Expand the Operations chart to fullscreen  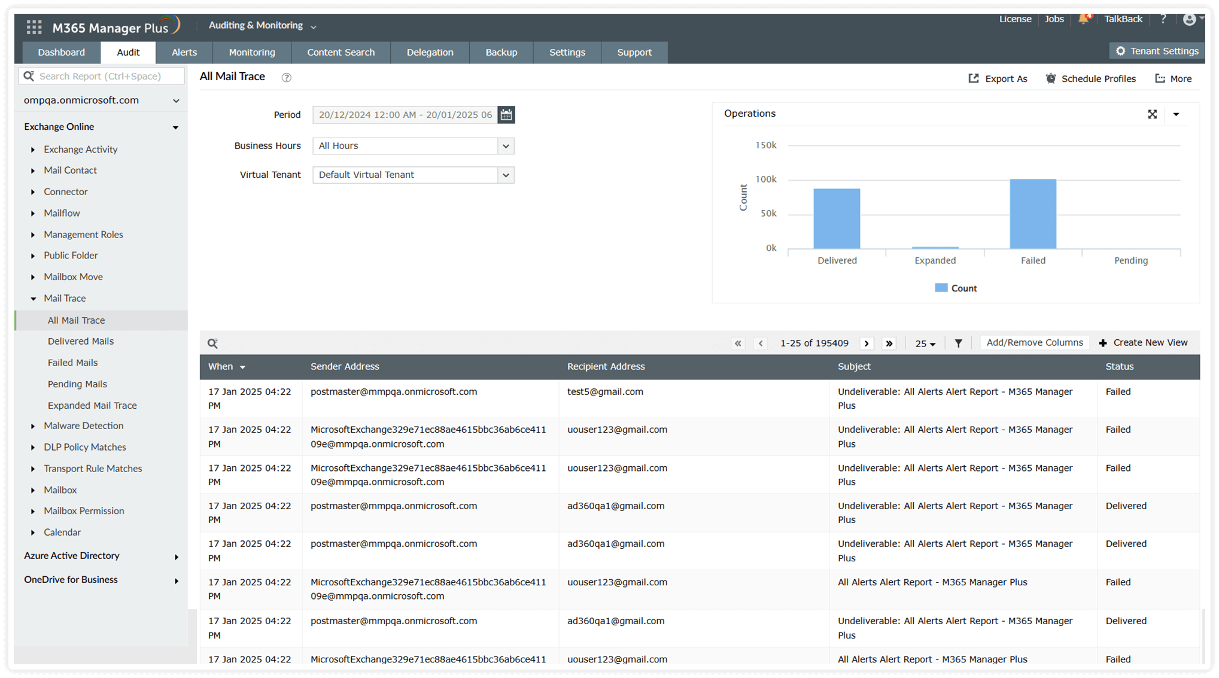(x=1152, y=114)
